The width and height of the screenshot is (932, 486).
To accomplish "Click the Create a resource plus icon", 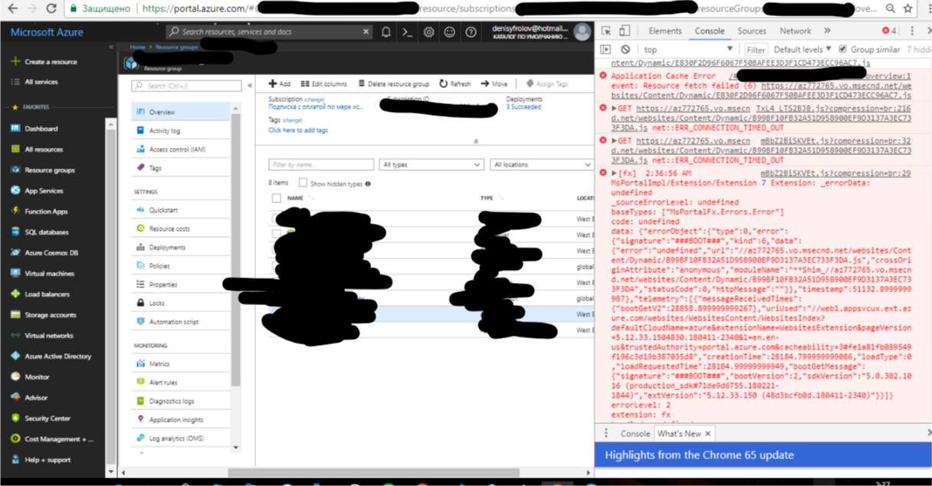I will click(x=15, y=61).
